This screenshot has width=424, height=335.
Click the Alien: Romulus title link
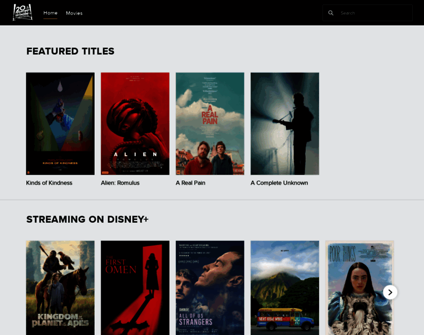tap(120, 183)
